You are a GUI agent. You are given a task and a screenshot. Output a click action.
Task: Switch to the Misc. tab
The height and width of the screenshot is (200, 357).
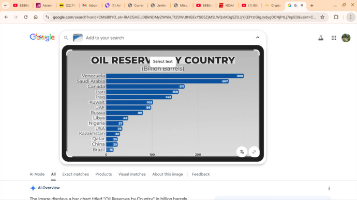(182, 6)
